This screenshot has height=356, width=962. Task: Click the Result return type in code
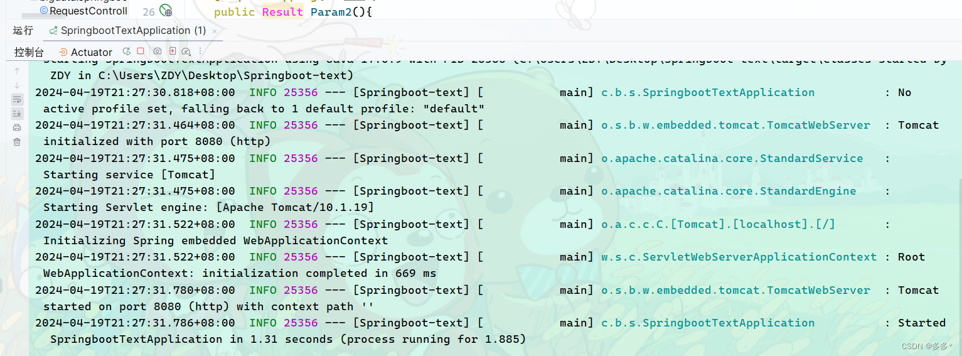coord(282,11)
